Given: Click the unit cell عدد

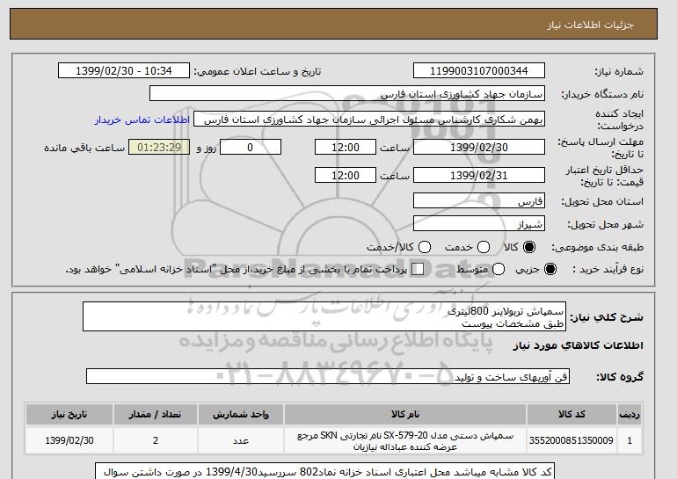Looking at the screenshot, I should click(x=241, y=440).
